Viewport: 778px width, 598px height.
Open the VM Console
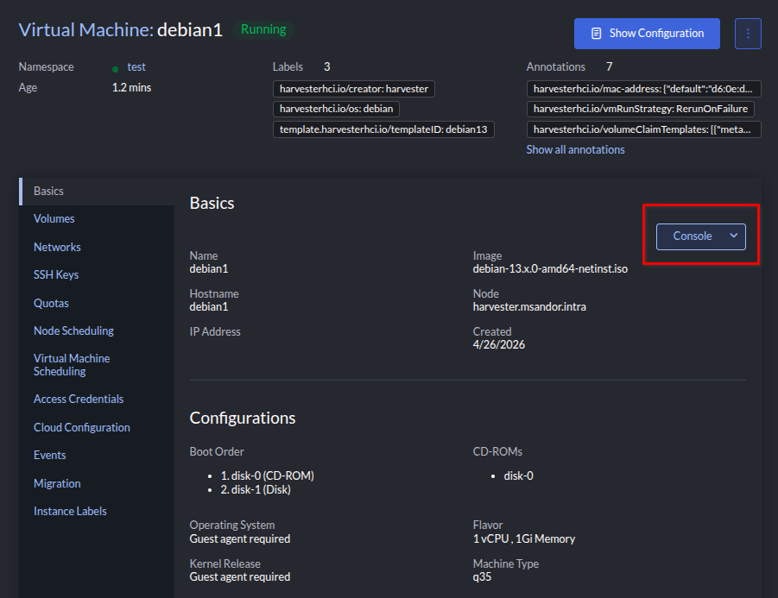pos(692,236)
